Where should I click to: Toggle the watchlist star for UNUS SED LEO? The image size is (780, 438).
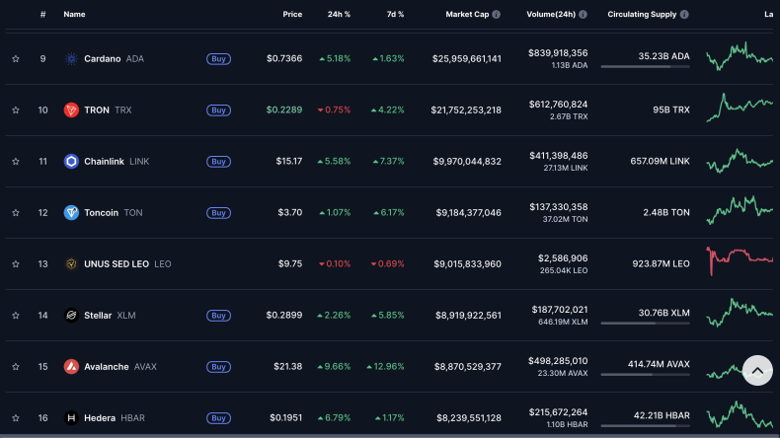[16, 264]
